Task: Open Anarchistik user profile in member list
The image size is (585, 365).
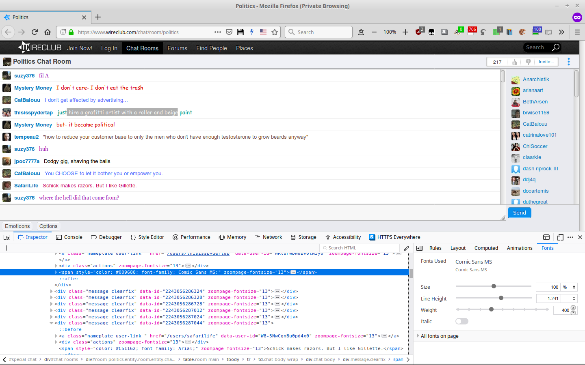Action: 536,79
